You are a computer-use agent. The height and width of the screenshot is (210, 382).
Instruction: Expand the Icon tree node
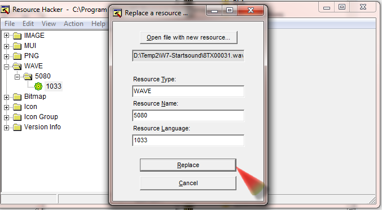pos(6,107)
